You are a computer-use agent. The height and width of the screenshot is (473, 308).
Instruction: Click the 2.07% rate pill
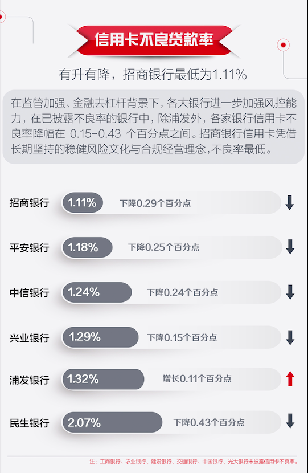pos(112,422)
